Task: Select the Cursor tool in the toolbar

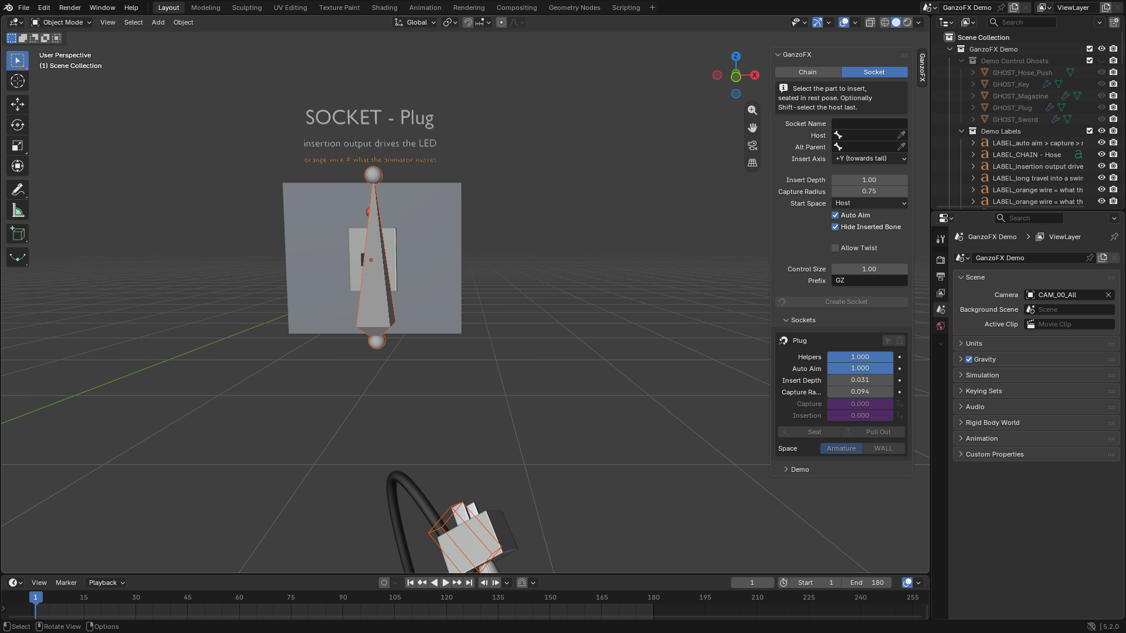Action: click(18, 81)
